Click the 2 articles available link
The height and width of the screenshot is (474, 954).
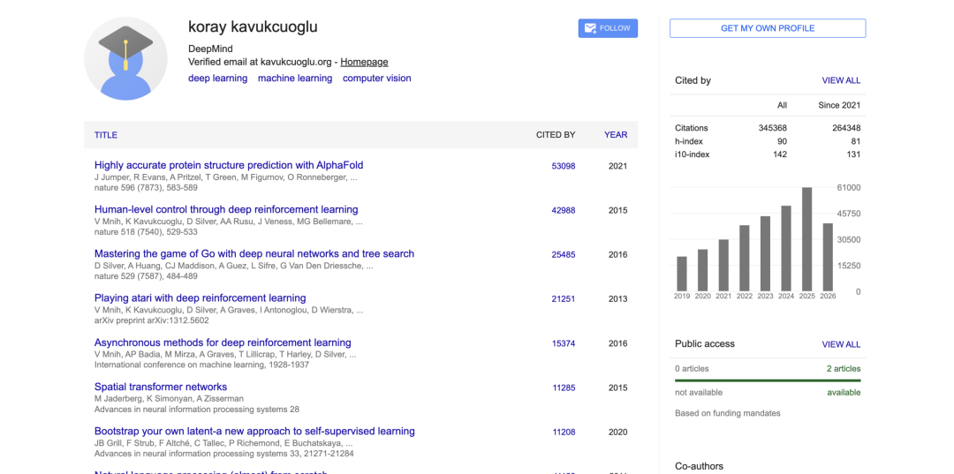point(844,368)
